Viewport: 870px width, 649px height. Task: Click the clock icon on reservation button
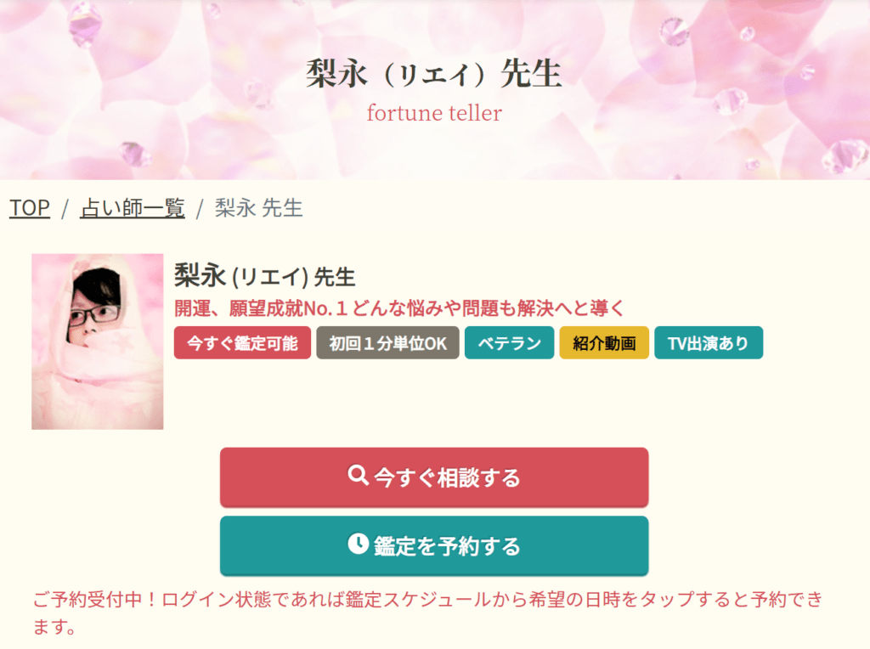360,545
